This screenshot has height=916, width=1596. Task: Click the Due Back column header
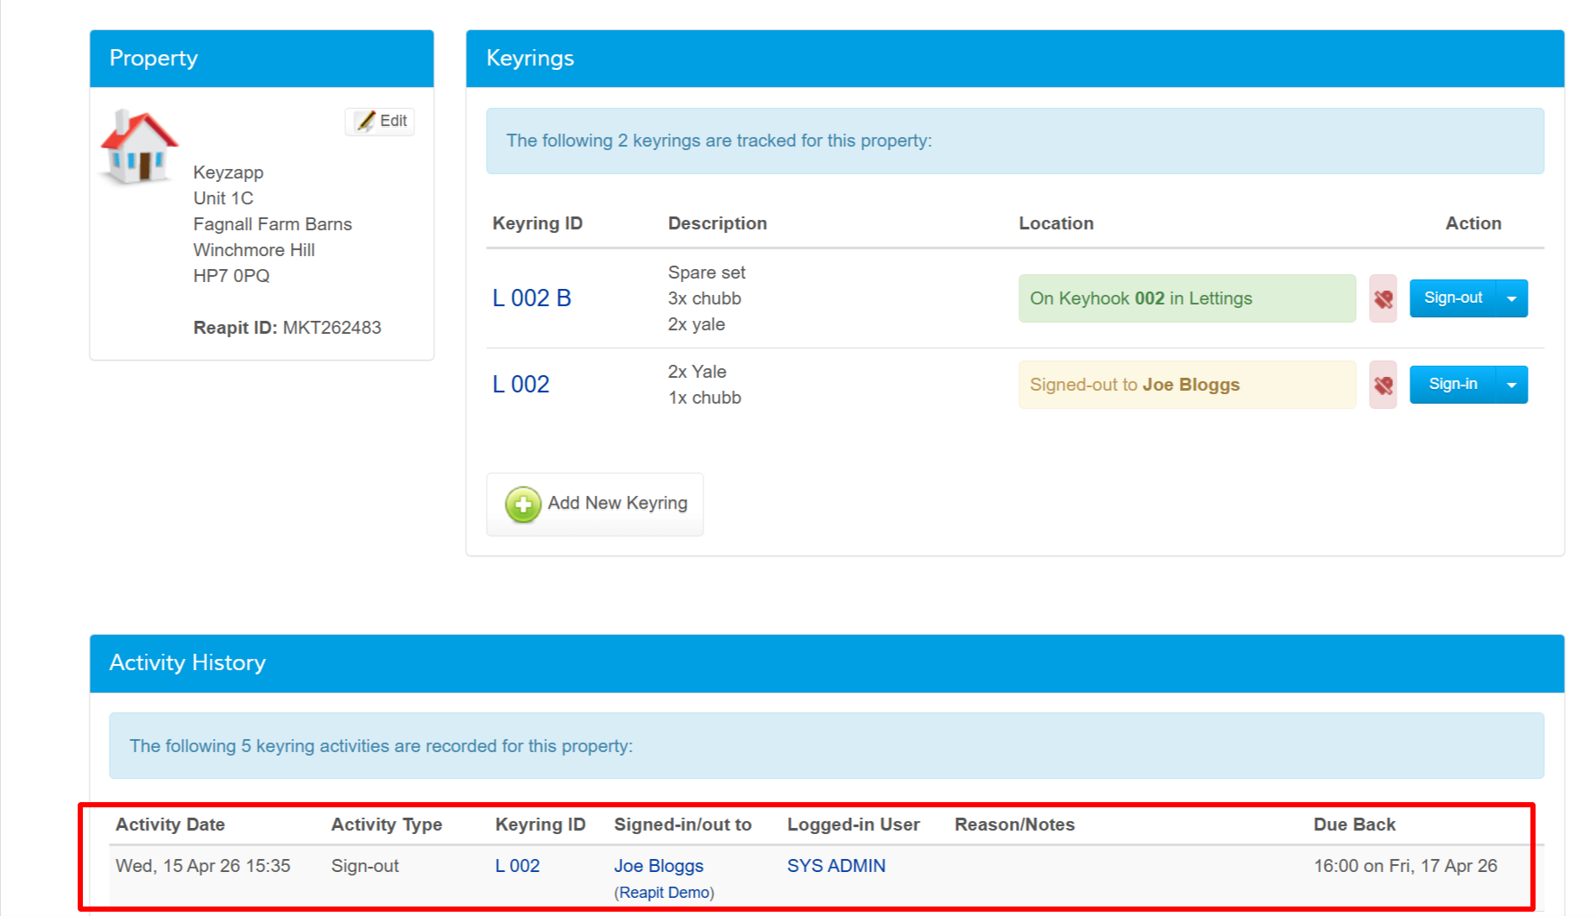pyautogui.click(x=1353, y=825)
